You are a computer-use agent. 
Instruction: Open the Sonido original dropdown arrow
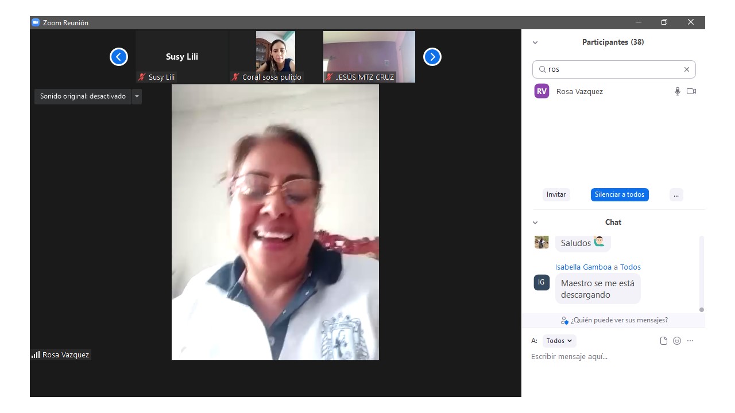point(137,96)
